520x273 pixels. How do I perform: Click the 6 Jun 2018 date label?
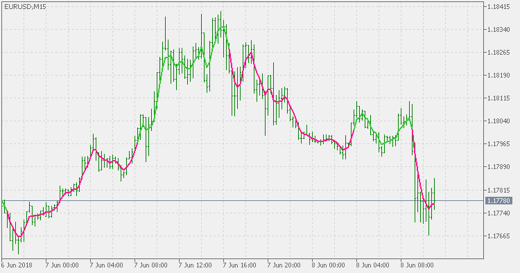pos(17,265)
